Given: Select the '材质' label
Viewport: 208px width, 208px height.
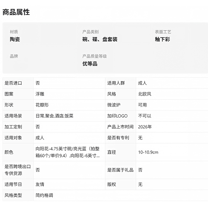Looking at the screenshot, I should tap(14, 32).
